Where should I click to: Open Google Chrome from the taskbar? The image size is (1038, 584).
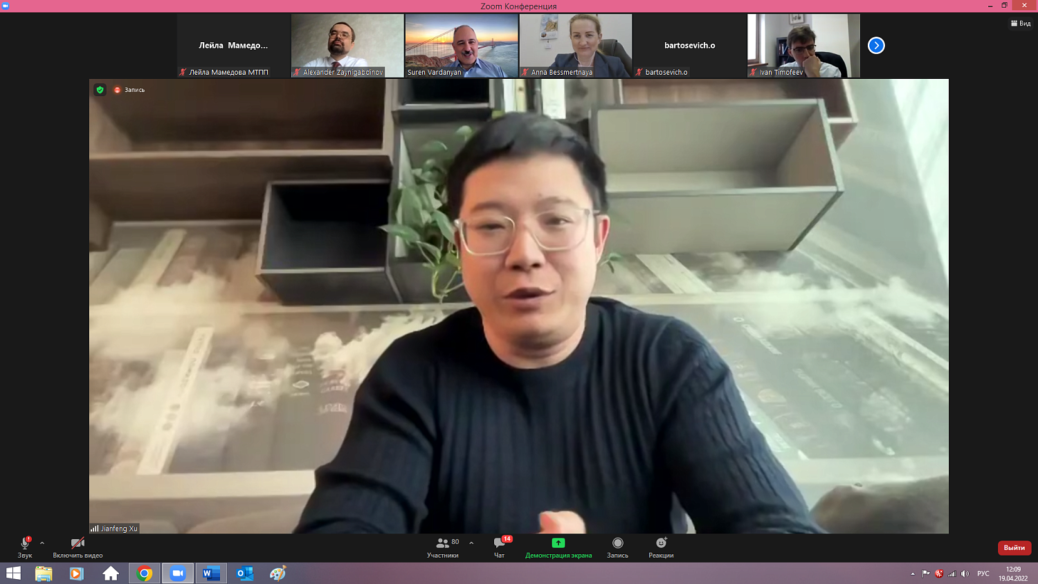(x=145, y=573)
